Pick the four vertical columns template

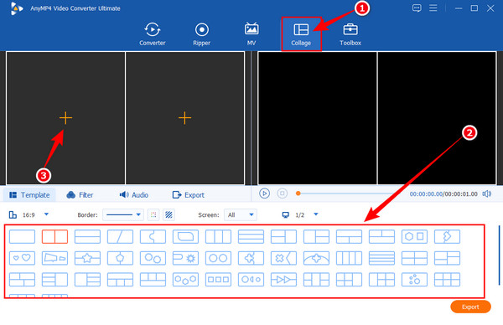(349, 258)
